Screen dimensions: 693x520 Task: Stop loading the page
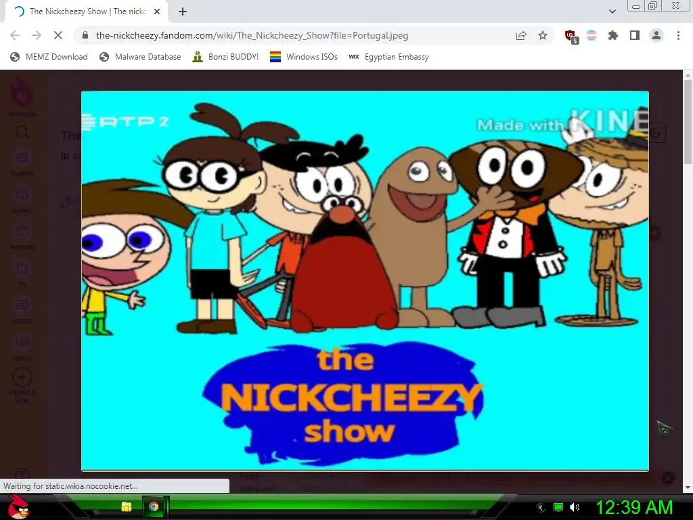pos(58,35)
